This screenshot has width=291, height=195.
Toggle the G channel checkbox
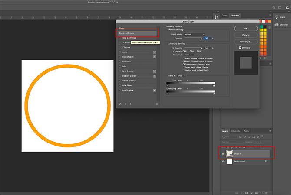[x=191, y=51]
